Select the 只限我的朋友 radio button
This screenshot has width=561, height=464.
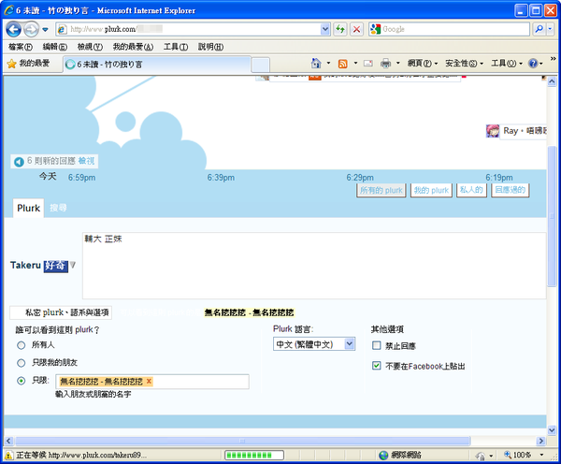[x=22, y=363]
